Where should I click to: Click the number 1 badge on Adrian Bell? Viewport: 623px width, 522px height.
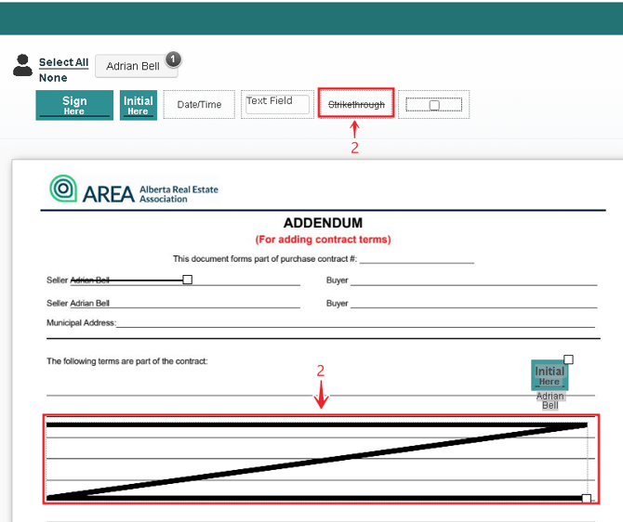(172, 59)
